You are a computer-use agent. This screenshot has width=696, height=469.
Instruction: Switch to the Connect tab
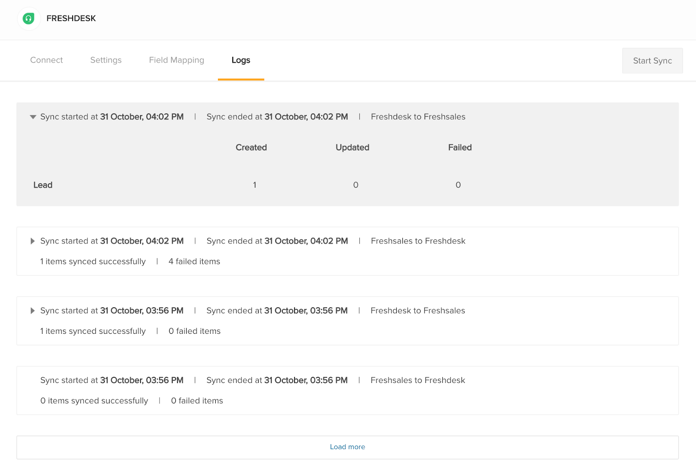coord(47,60)
